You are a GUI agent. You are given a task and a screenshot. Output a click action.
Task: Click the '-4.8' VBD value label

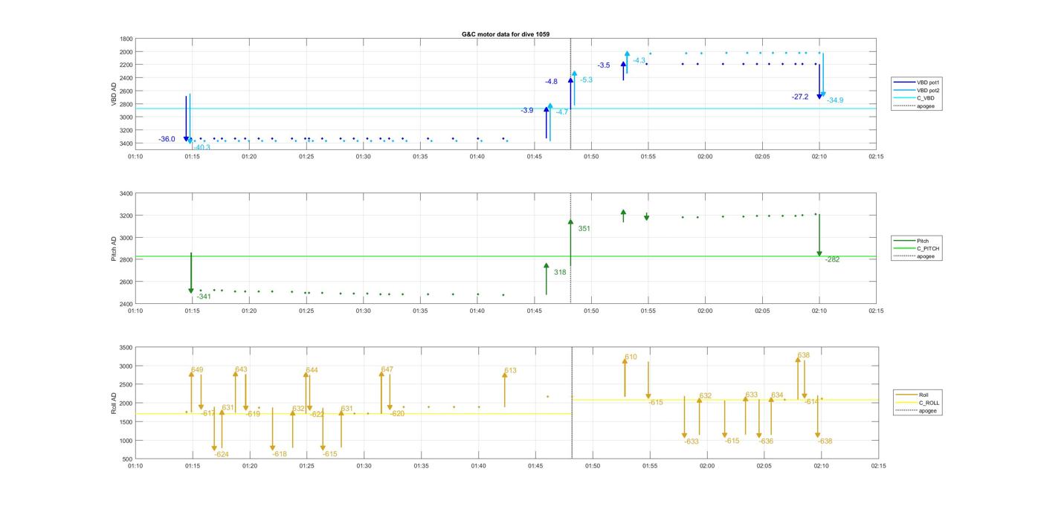(551, 81)
